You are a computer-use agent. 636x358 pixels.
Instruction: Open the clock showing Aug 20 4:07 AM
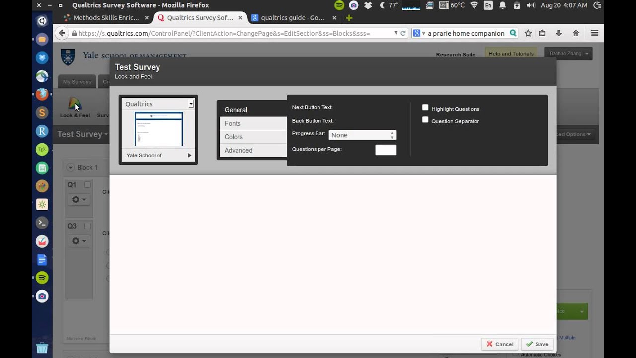(563, 5)
